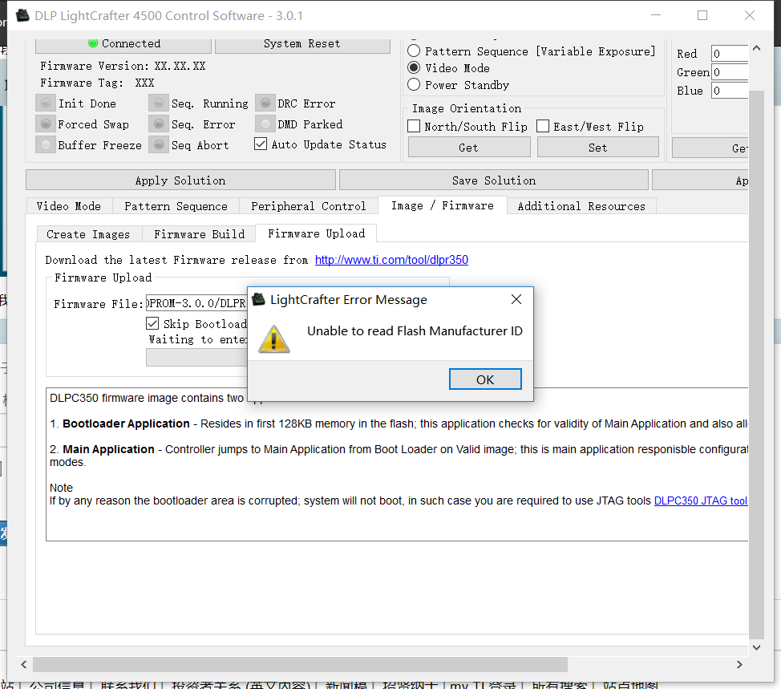Click the vertical scrollbar up arrow

[x=757, y=48]
